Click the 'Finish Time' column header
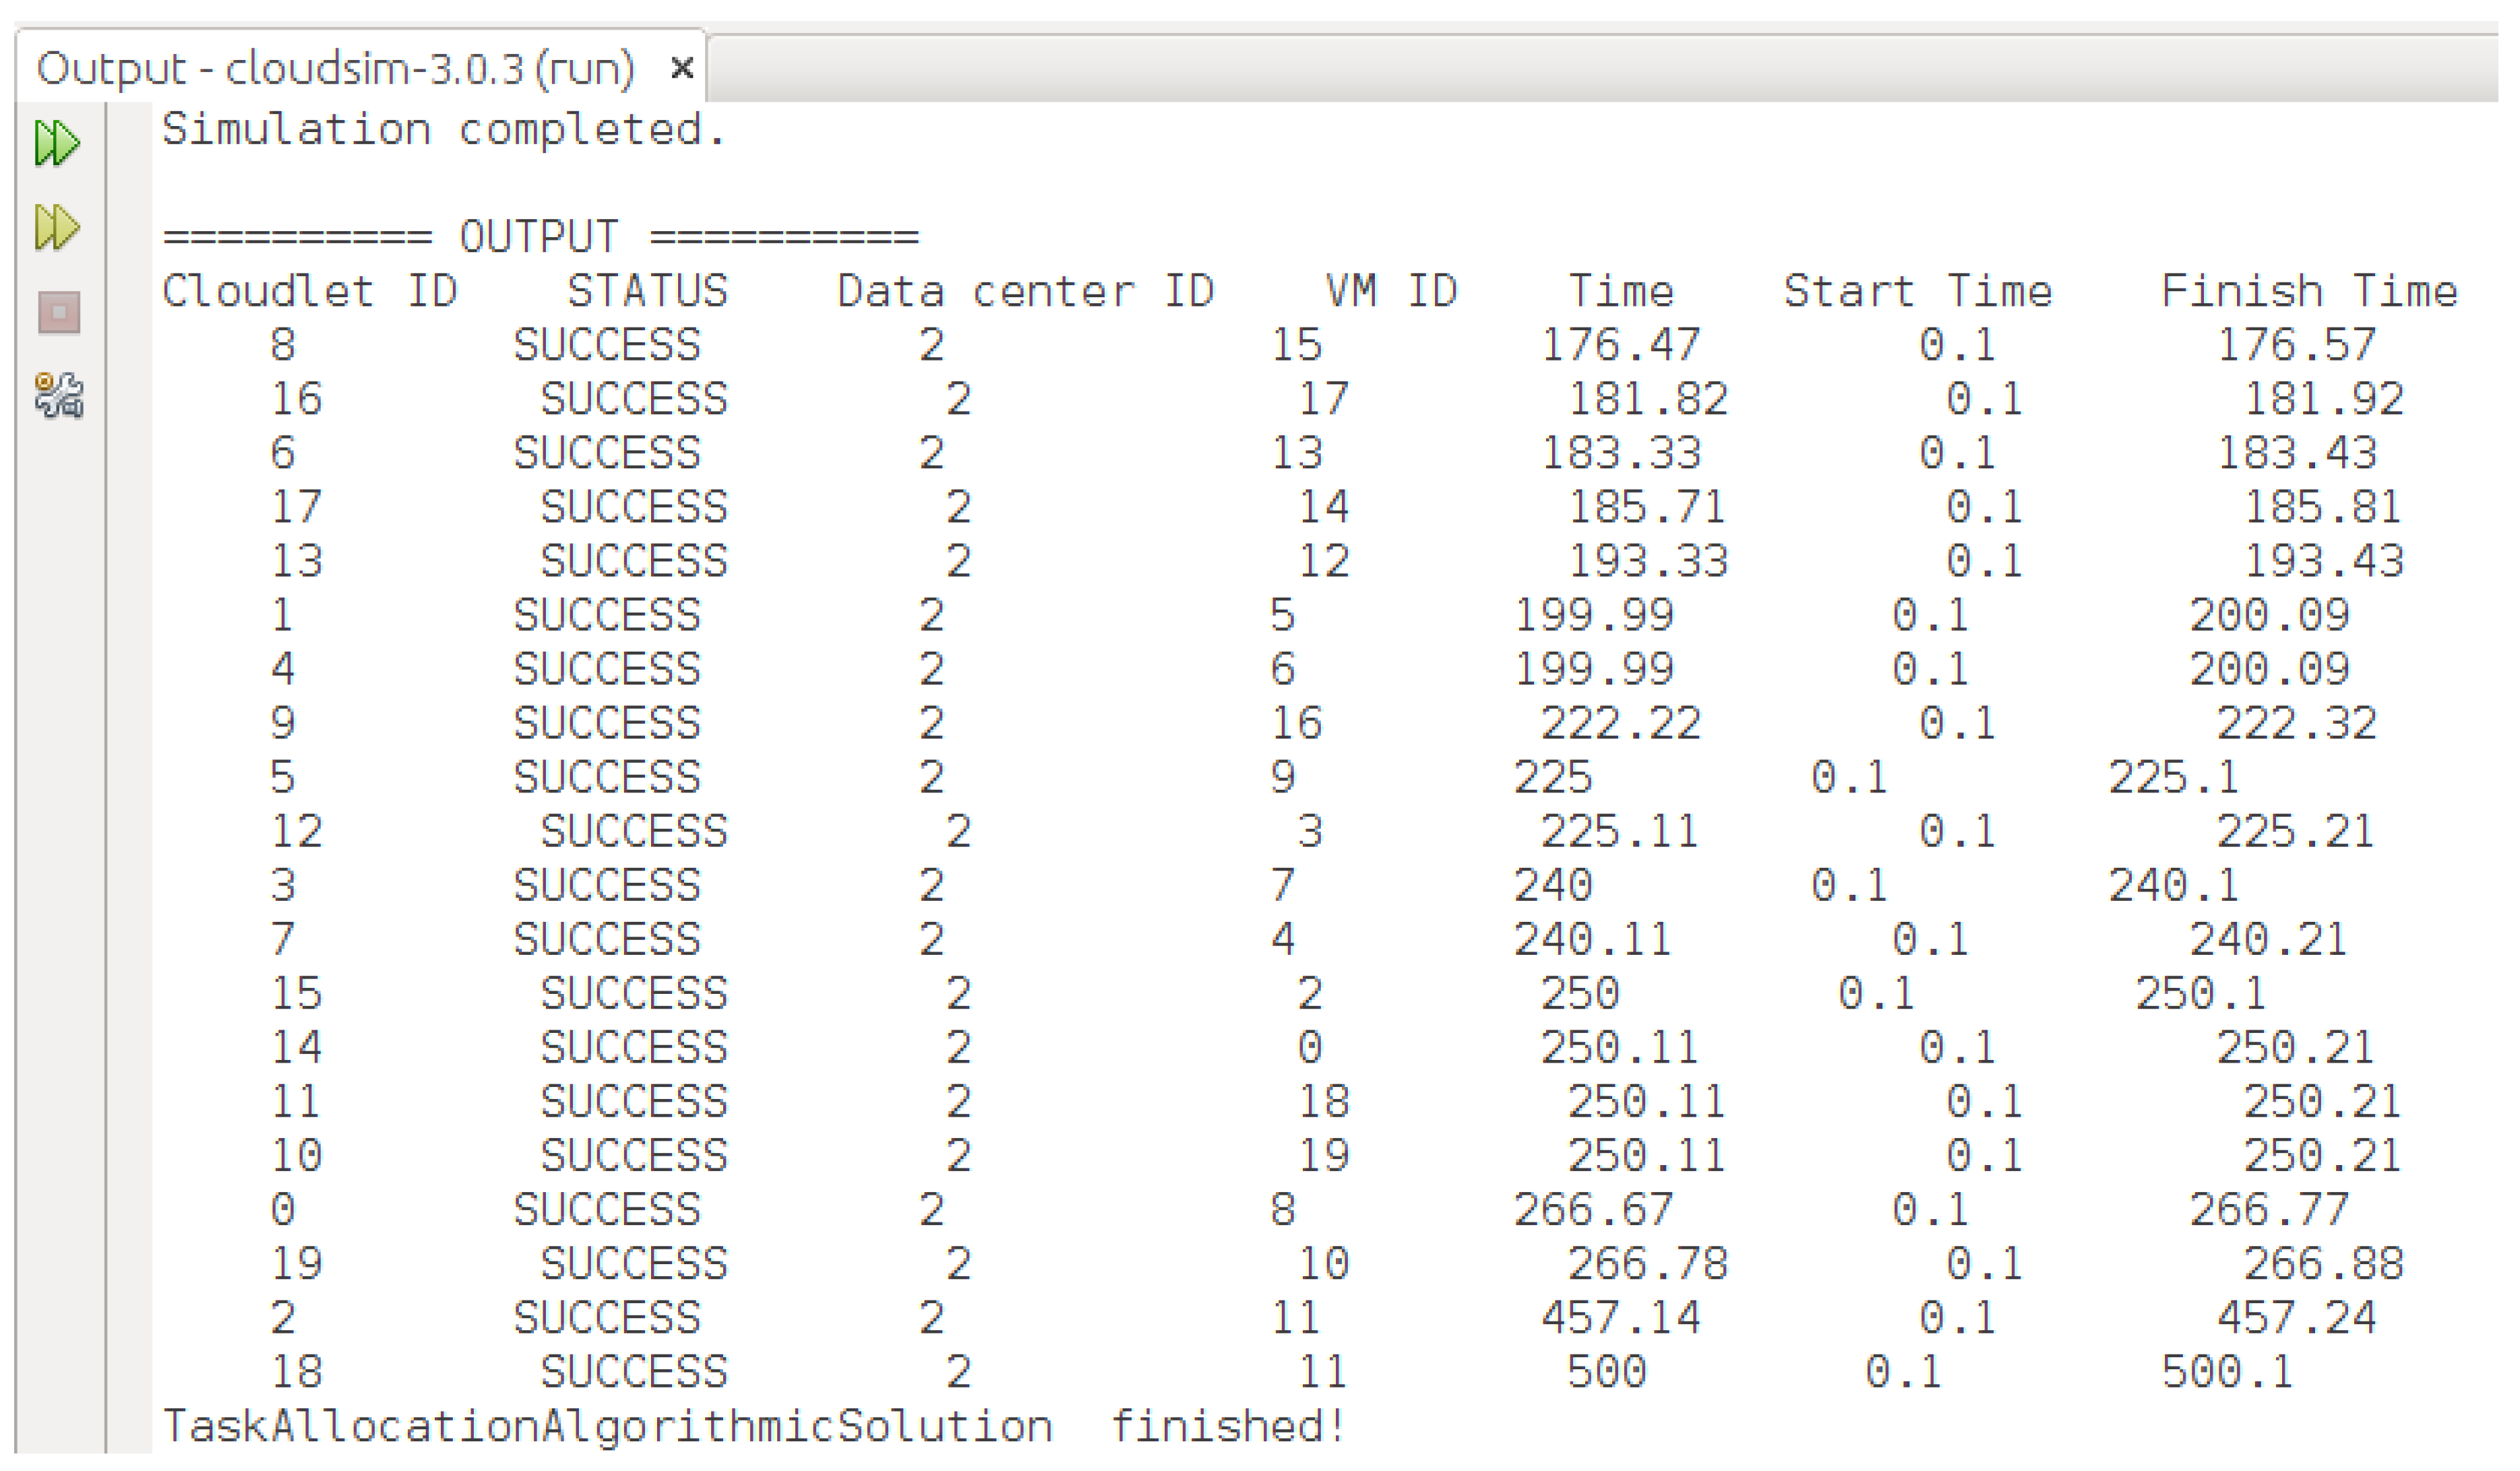This screenshot has width=2520, height=1471. tap(2308, 292)
